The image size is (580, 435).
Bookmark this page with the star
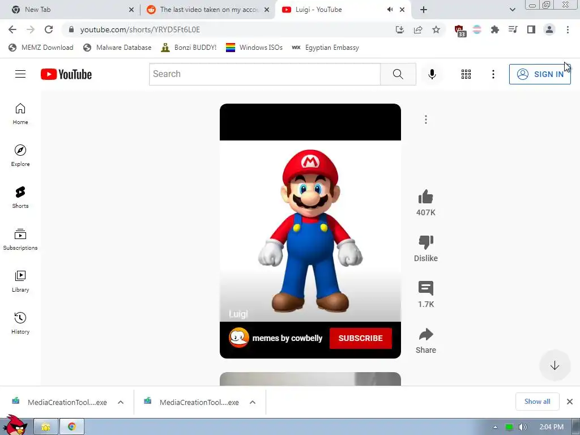[x=436, y=29]
